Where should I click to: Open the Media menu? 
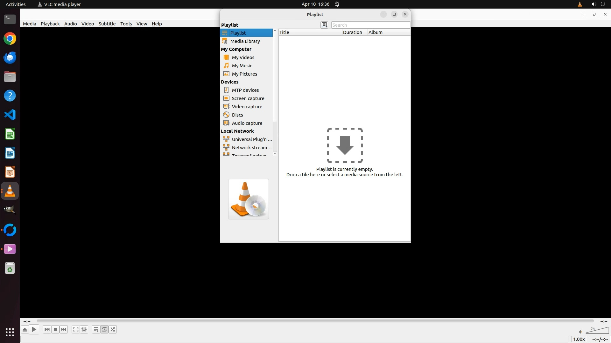pyautogui.click(x=29, y=24)
